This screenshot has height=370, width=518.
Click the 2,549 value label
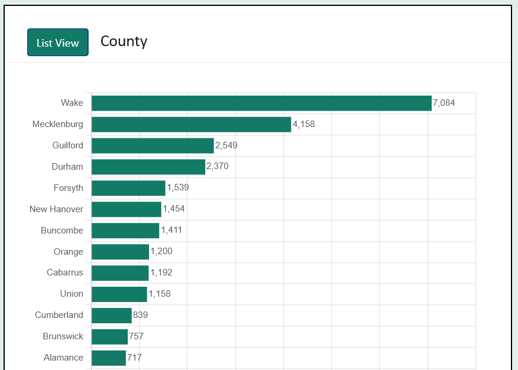226,145
